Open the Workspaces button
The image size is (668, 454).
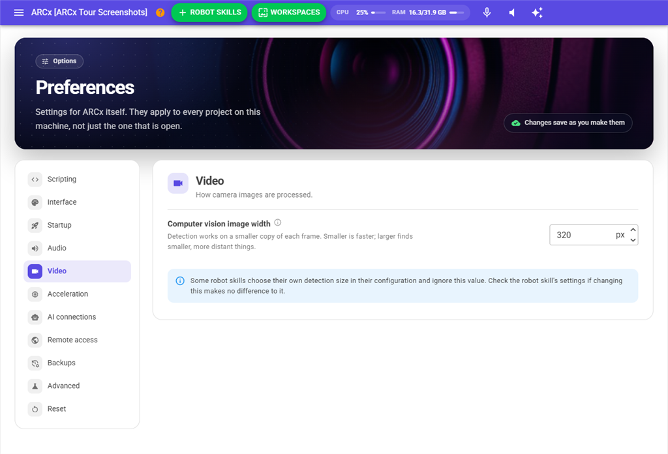[x=289, y=12]
